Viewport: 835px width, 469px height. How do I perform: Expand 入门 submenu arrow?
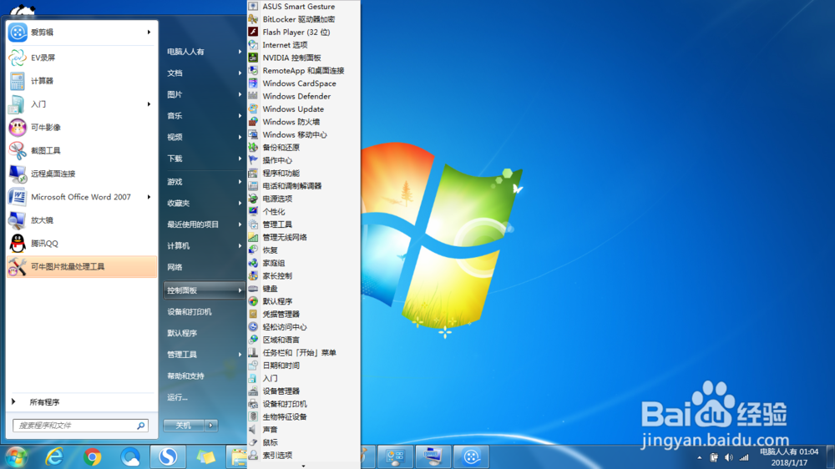tap(149, 104)
